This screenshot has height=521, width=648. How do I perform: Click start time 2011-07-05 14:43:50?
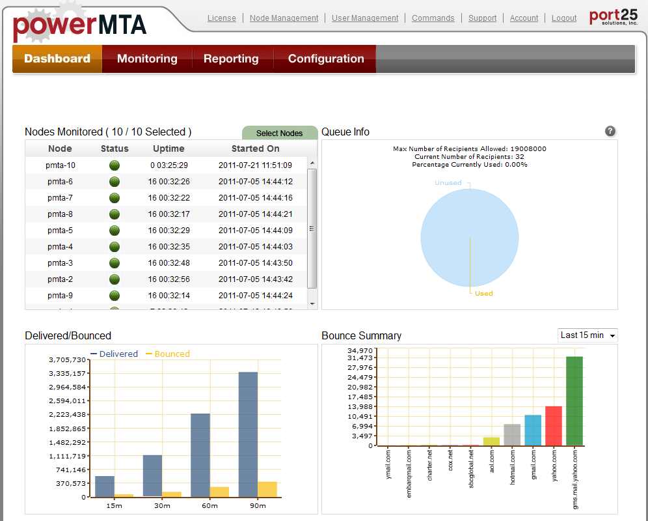[256, 263]
